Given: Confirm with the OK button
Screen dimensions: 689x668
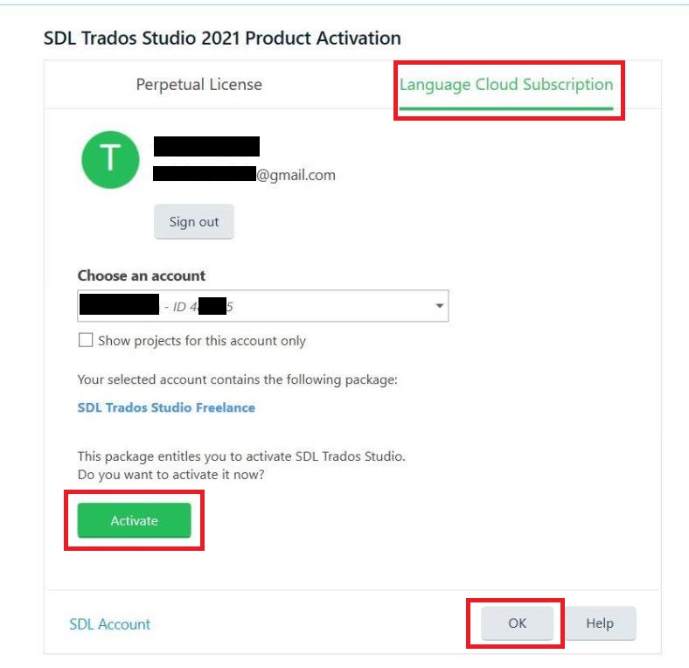Looking at the screenshot, I should 518,623.
